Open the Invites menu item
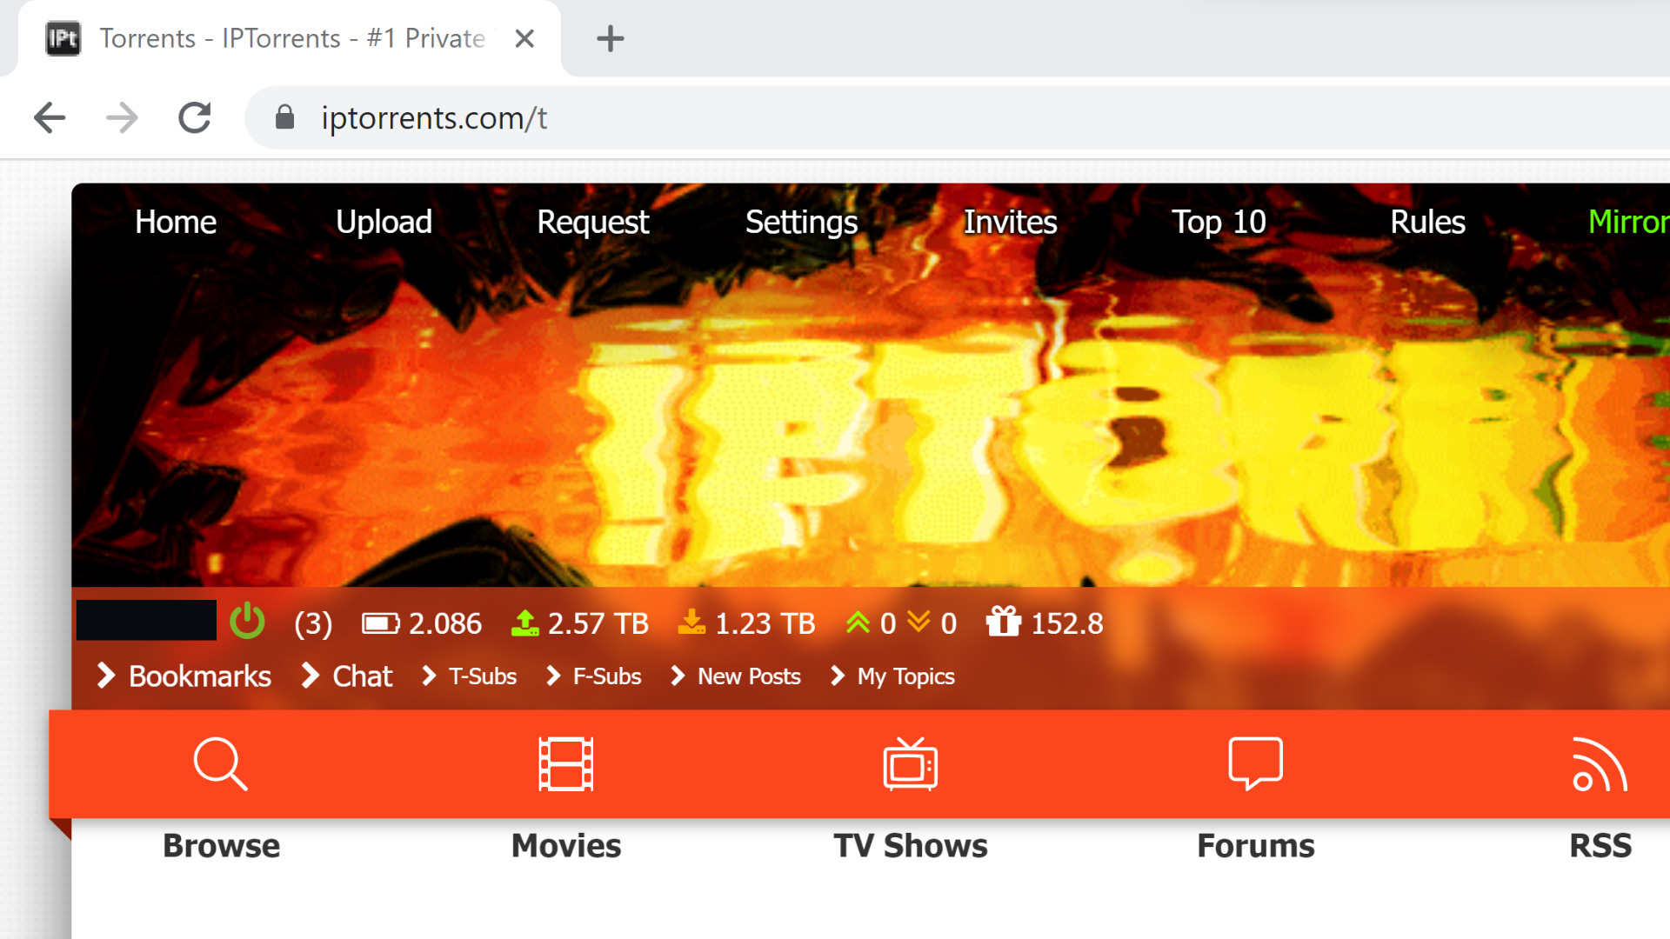 click(x=1011, y=223)
